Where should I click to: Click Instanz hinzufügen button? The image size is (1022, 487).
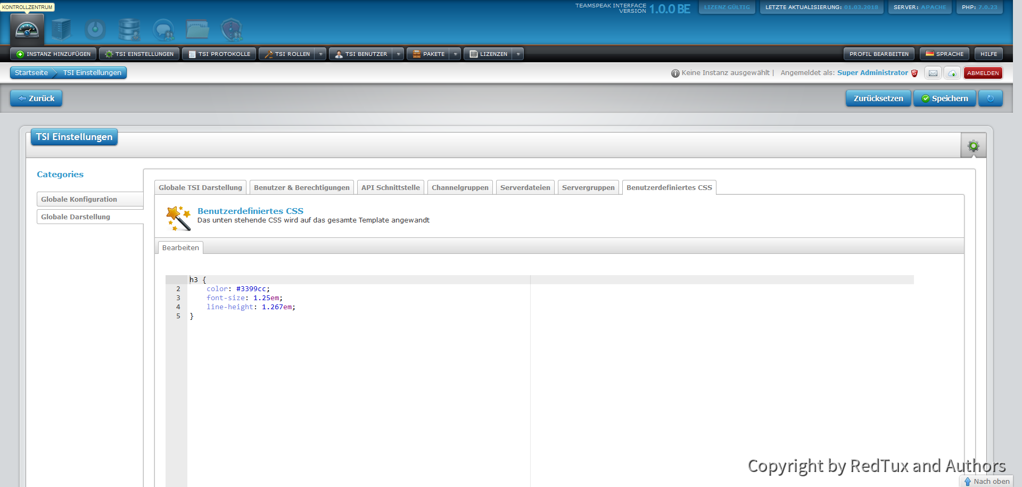pyautogui.click(x=53, y=54)
